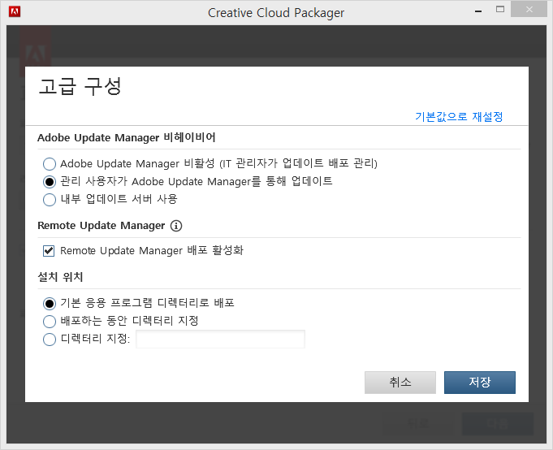Toggle Remote Update Manager 배포 활성화 checkbox

49,251
